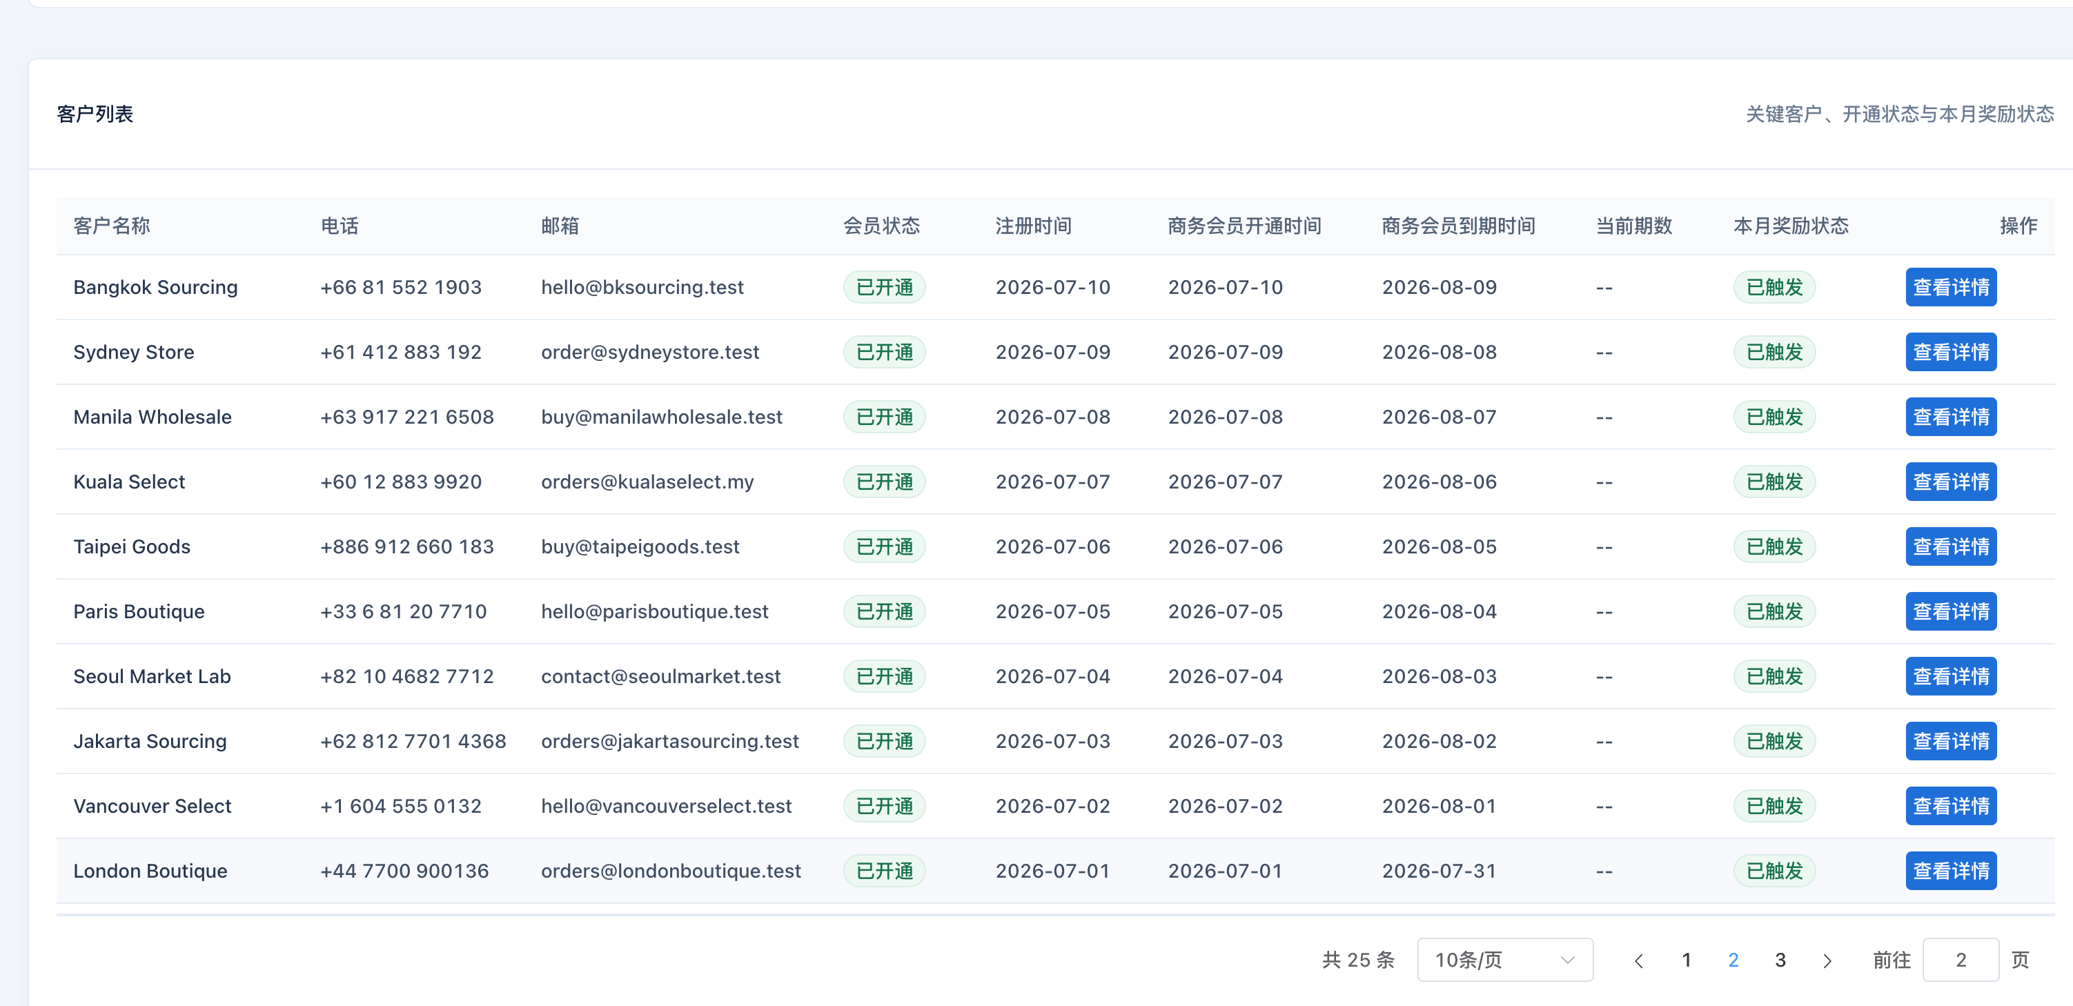Select page 3 in pagination
The width and height of the screenshot is (2073, 1006).
click(x=1780, y=960)
